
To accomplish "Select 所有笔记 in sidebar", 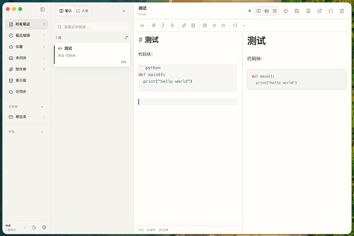I will [x=27, y=24].
